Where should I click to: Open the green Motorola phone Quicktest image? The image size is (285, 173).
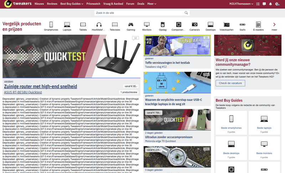[x=177, y=120]
